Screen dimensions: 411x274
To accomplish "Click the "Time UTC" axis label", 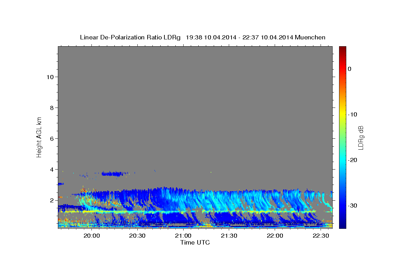I will pyautogui.click(x=195, y=242).
